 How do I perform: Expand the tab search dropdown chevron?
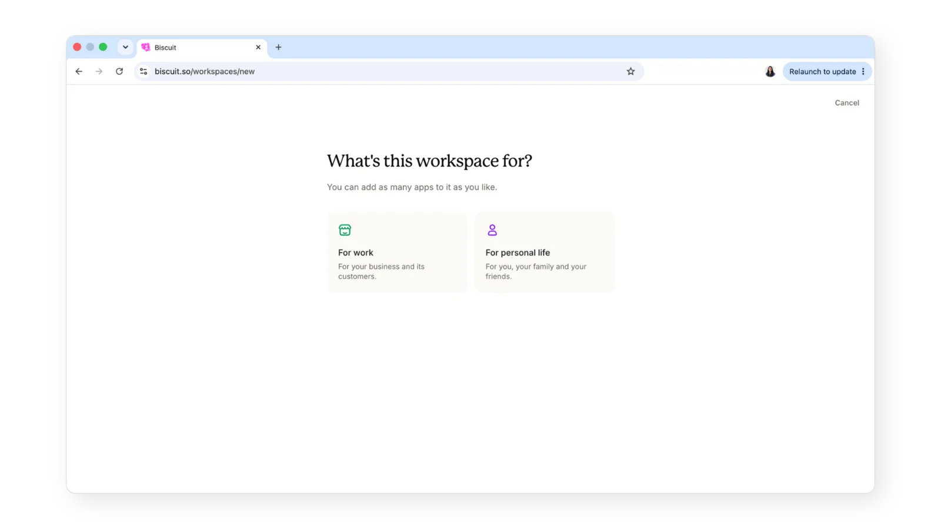tap(125, 47)
